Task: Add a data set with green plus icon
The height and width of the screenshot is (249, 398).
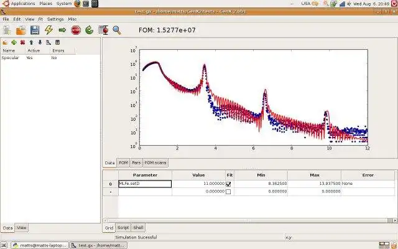Action: 14,42
